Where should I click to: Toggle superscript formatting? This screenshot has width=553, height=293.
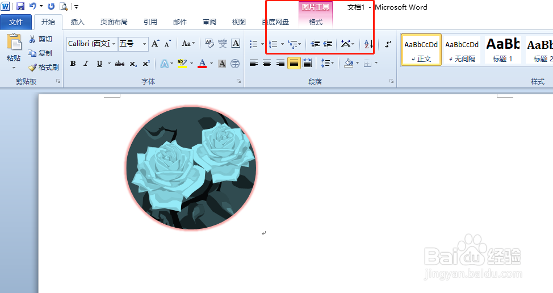[146, 64]
